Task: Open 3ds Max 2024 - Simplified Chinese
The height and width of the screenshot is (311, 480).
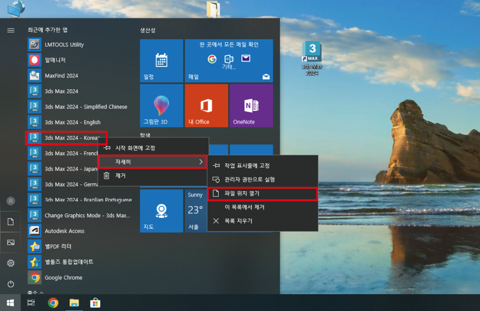Action: (80, 107)
